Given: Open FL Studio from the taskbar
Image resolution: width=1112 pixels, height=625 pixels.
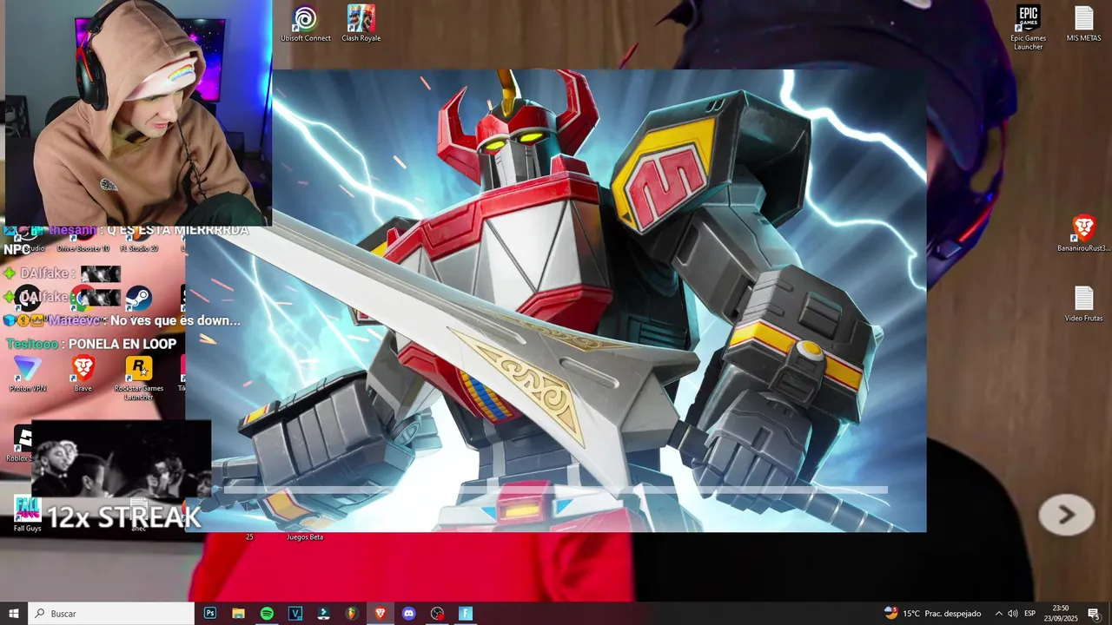Looking at the screenshot, I should 352,613.
